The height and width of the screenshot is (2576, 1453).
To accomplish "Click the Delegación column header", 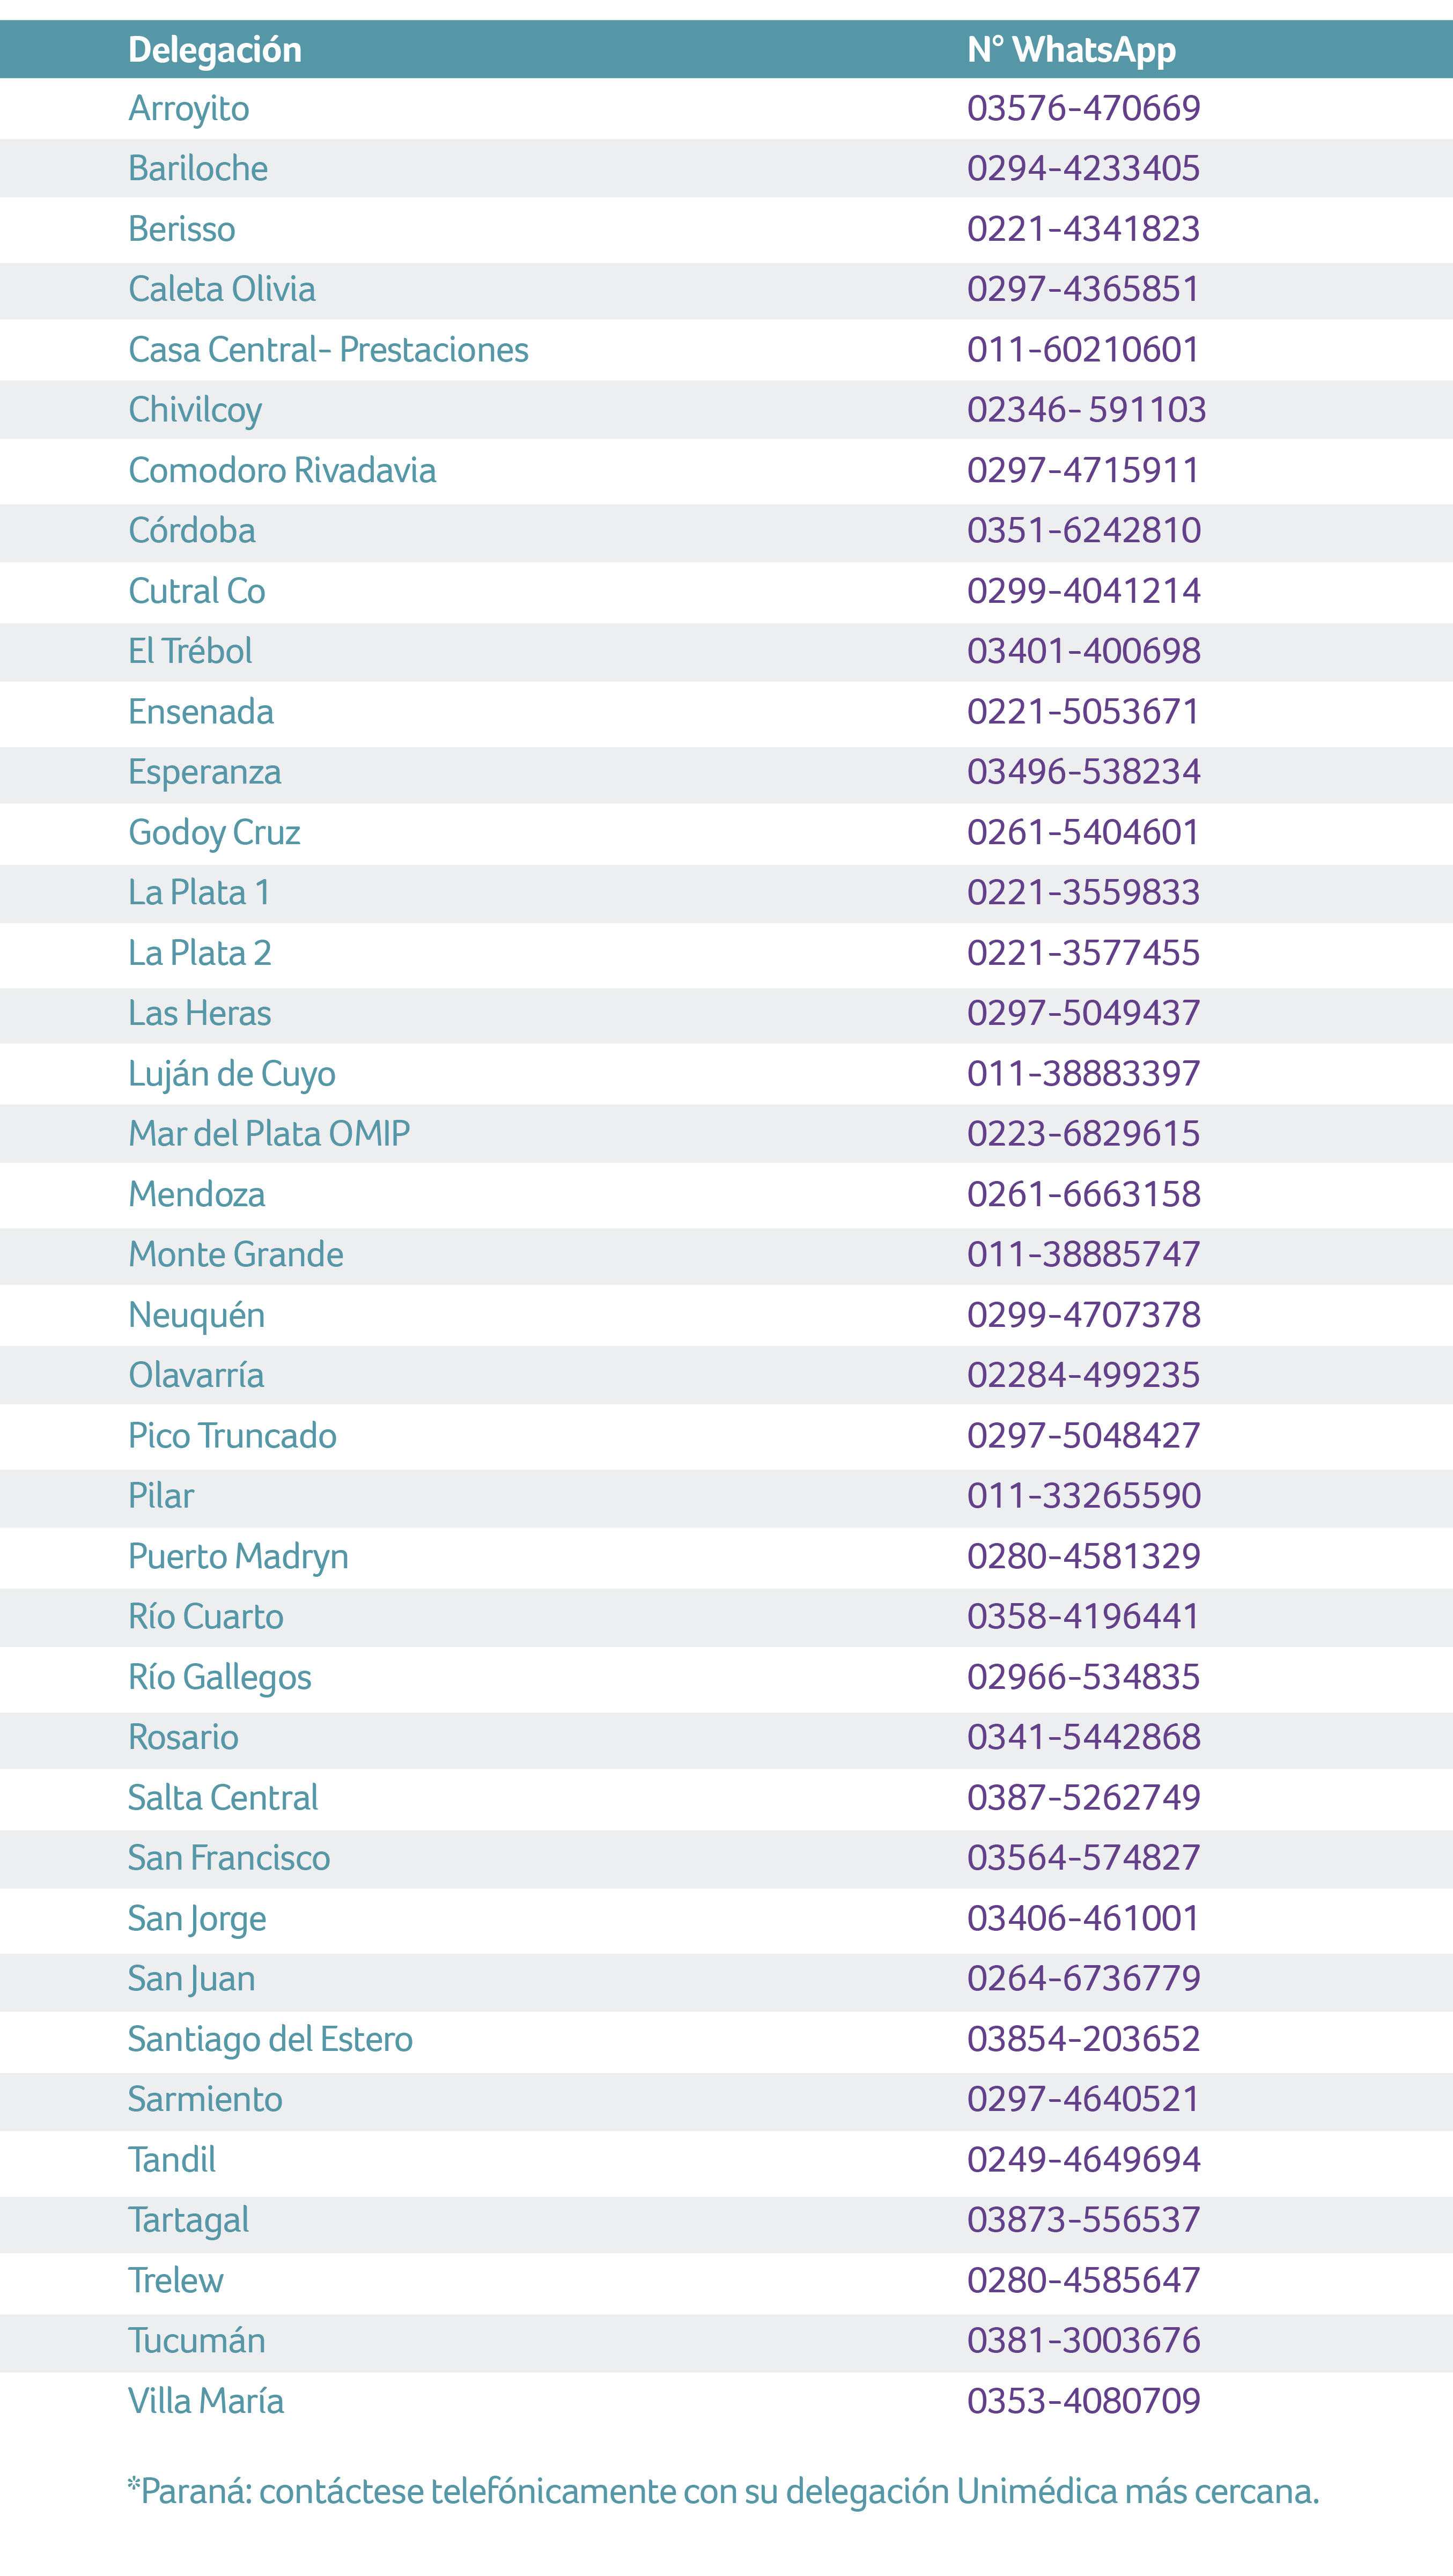I will click(x=215, y=49).
